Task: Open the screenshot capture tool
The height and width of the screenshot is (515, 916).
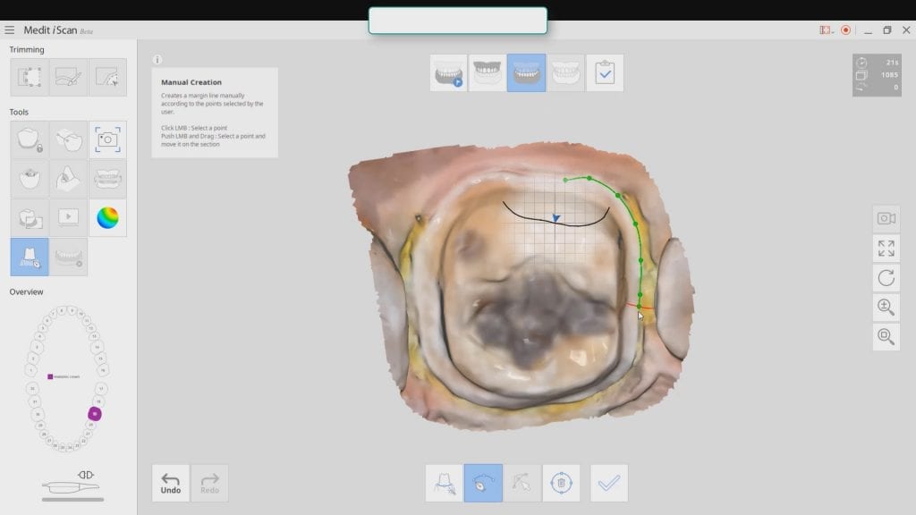Action: click(109, 140)
